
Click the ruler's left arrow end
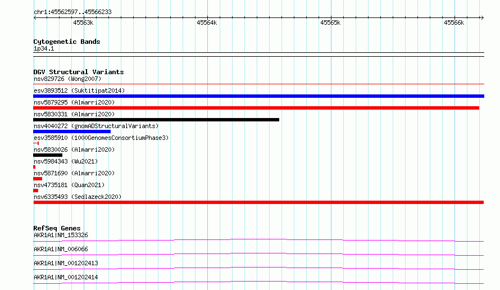[x=35, y=17]
